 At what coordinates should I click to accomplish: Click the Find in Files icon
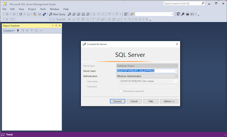(x=132, y=14)
